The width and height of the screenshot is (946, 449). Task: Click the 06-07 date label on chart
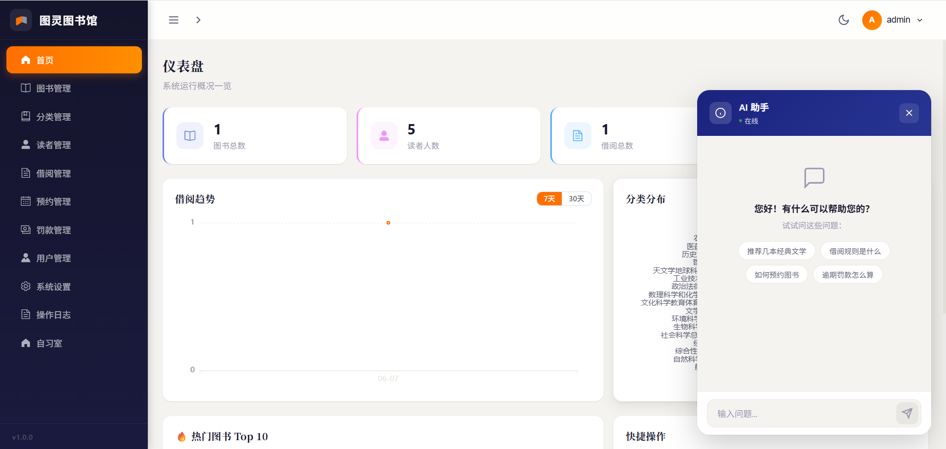(x=388, y=379)
